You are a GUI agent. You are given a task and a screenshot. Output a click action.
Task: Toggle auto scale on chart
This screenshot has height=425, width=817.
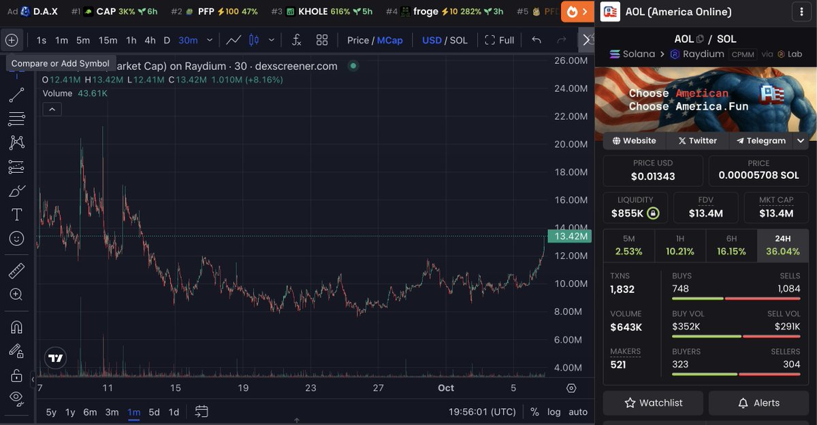[x=578, y=411]
